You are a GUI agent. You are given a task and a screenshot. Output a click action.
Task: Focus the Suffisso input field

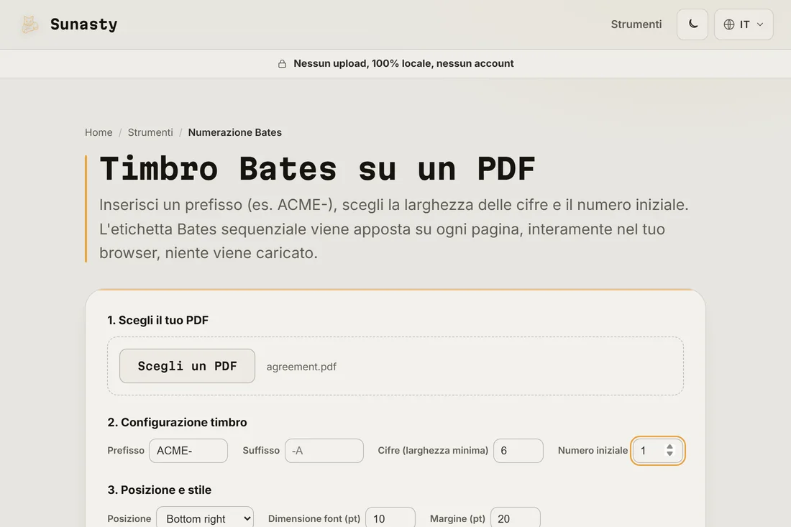click(x=324, y=450)
